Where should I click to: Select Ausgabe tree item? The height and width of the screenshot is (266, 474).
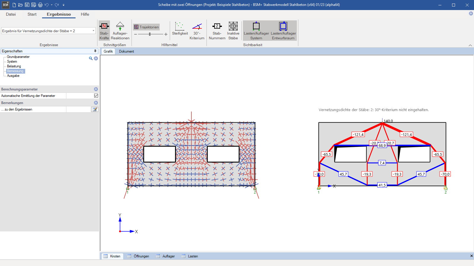tap(13, 76)
